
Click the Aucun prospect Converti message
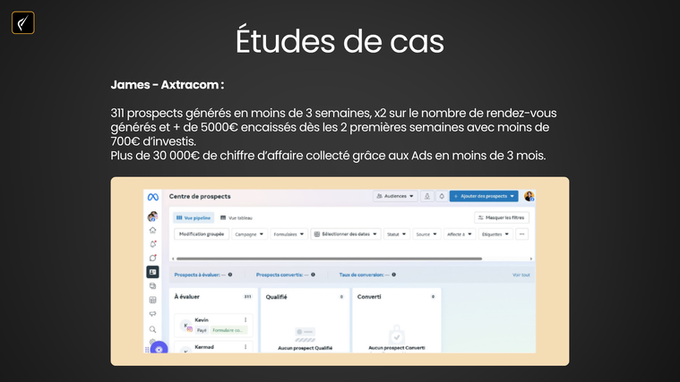pyautogui.click(x=397, y=348)
